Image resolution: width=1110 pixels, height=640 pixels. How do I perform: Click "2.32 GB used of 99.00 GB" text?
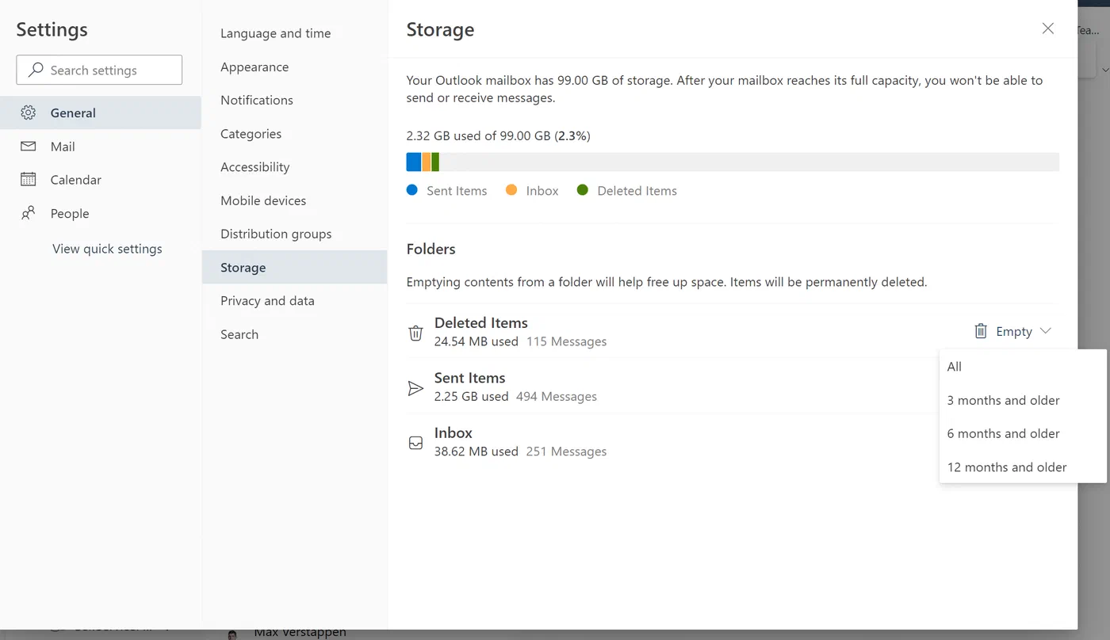[x=478, y=135]
